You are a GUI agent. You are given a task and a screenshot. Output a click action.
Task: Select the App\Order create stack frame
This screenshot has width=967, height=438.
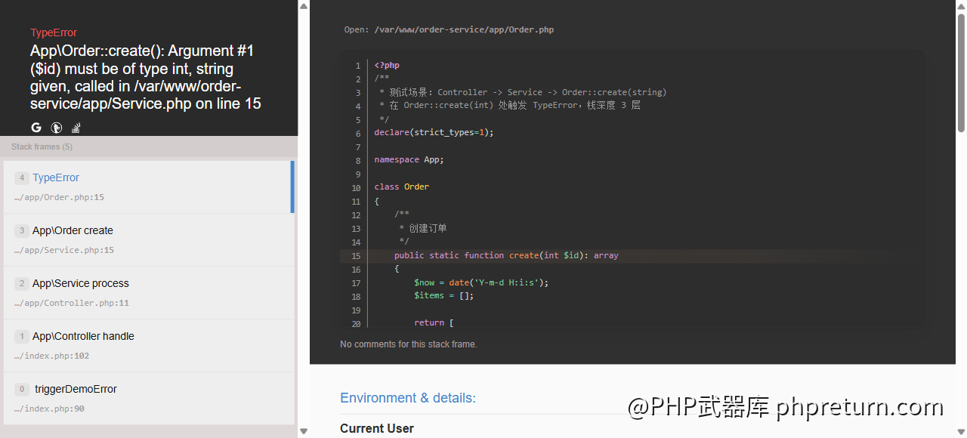[x=149, y=239]
